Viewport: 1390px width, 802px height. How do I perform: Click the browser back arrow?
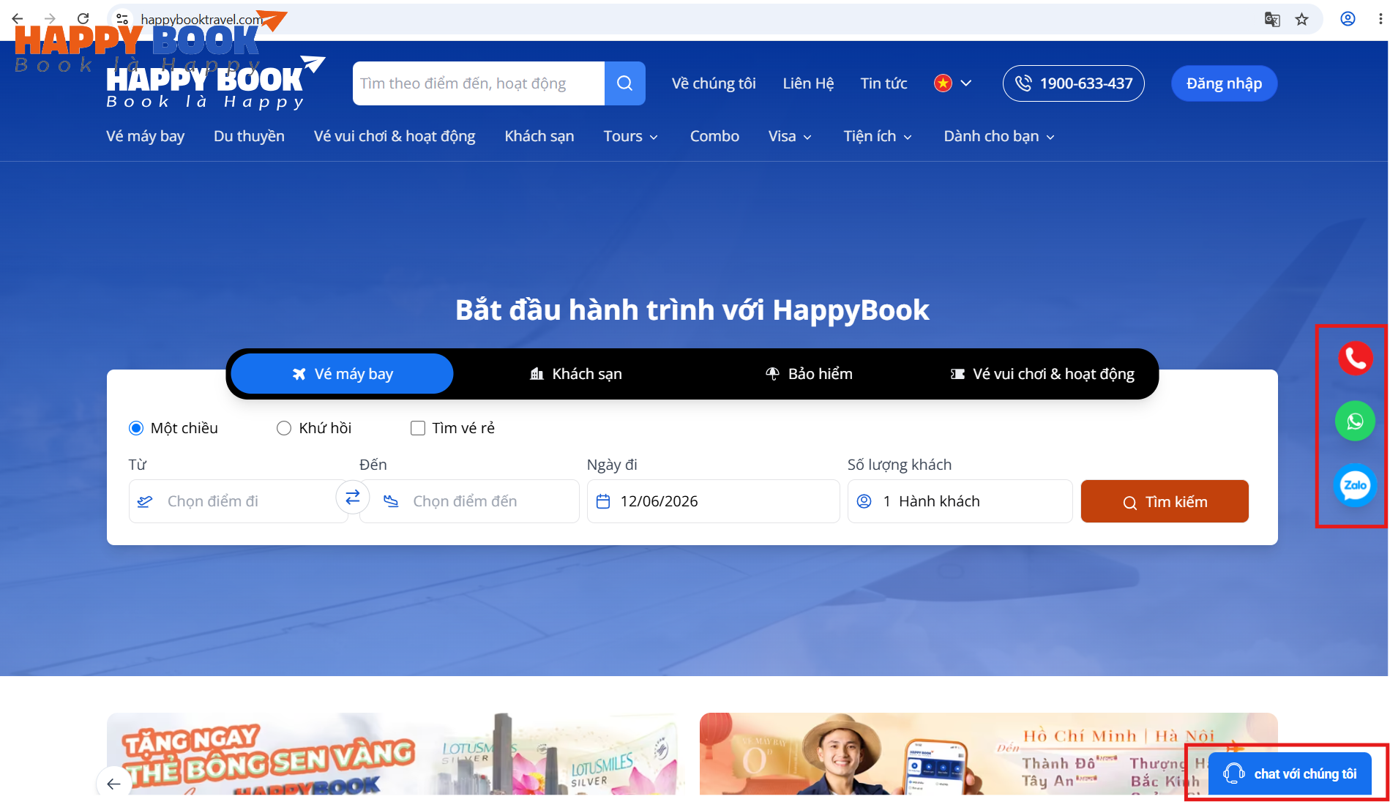point(18,19)
